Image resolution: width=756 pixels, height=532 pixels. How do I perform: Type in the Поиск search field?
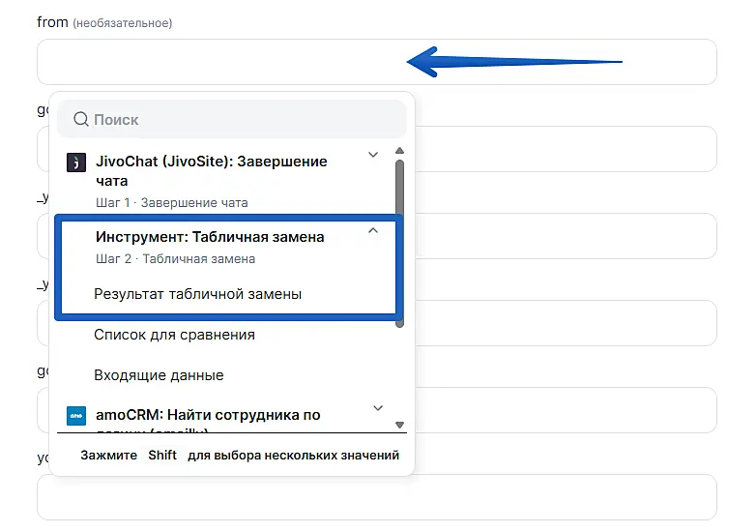tap(242, 120)
